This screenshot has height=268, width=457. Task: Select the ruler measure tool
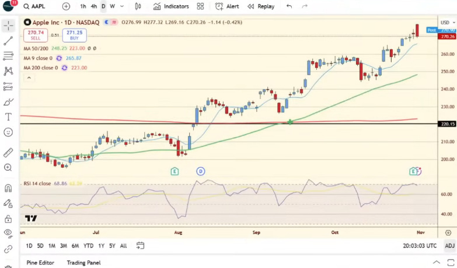click(x=8, y=153)
